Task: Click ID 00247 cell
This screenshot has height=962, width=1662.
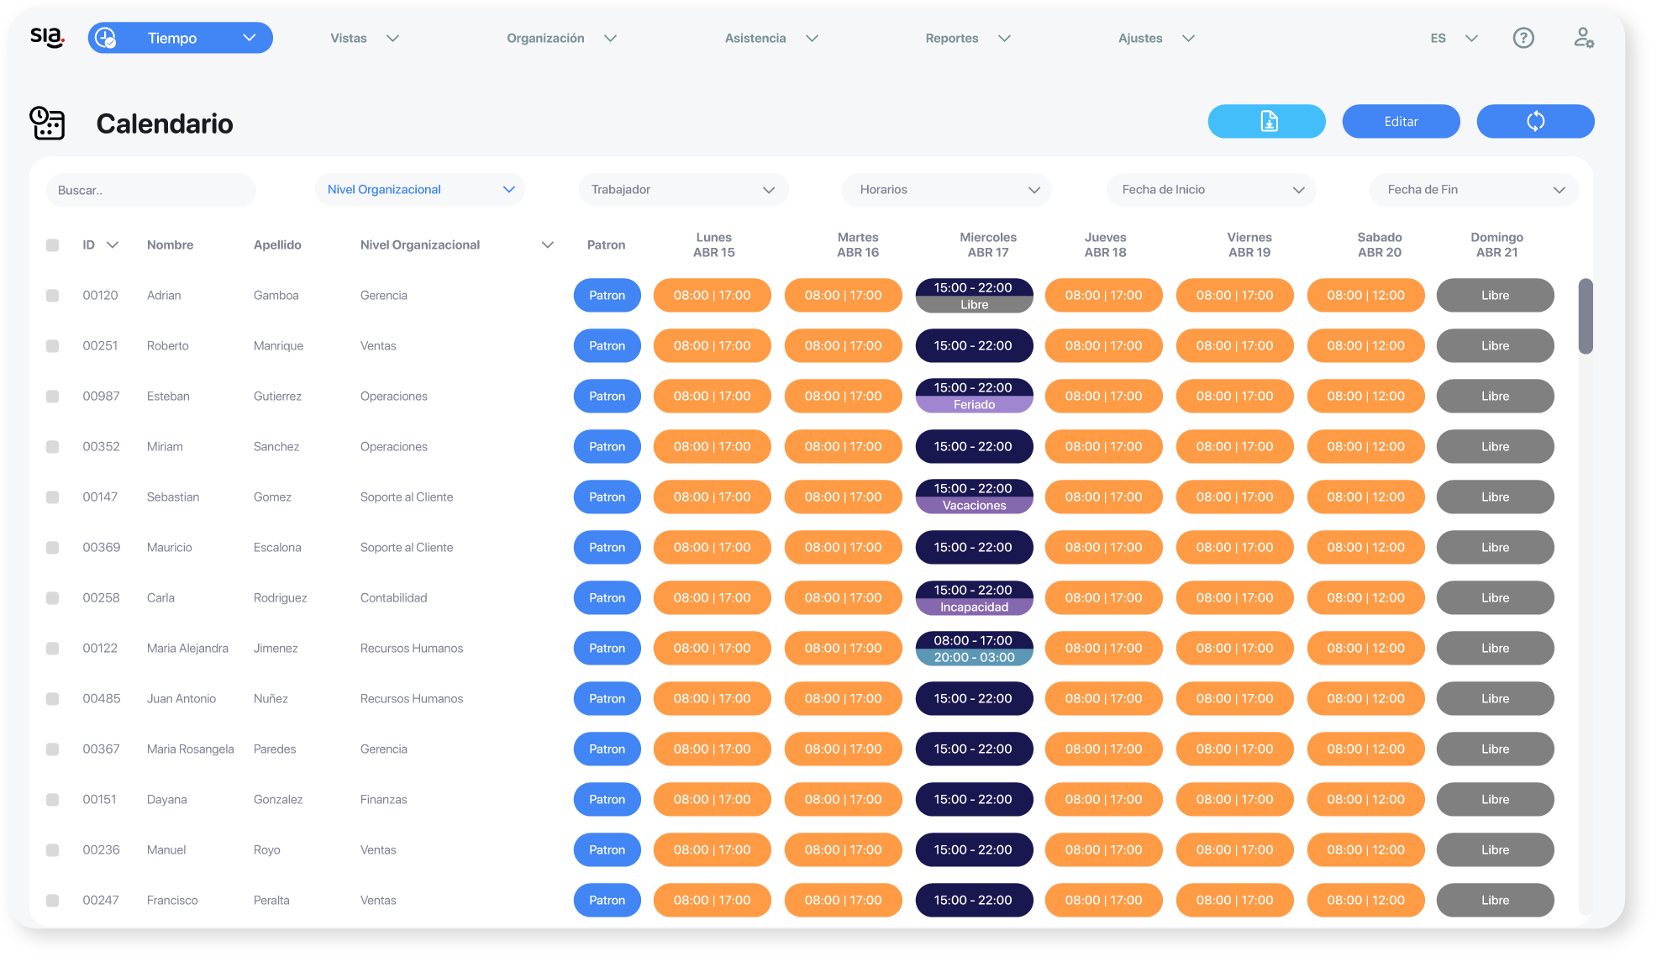Action: pos(101,901)
